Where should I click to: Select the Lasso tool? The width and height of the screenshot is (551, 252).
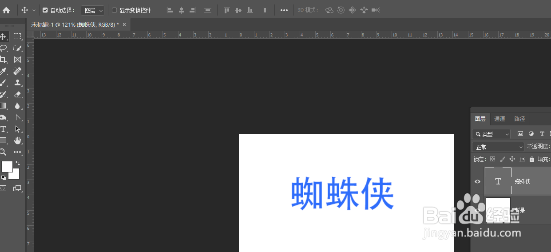click(x=3, y=48)
